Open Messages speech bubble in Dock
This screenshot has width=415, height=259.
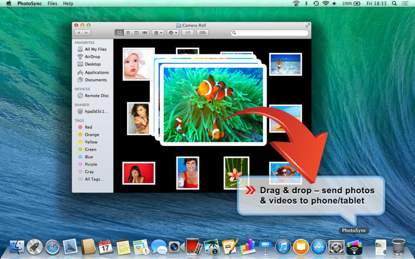(159, 247)
